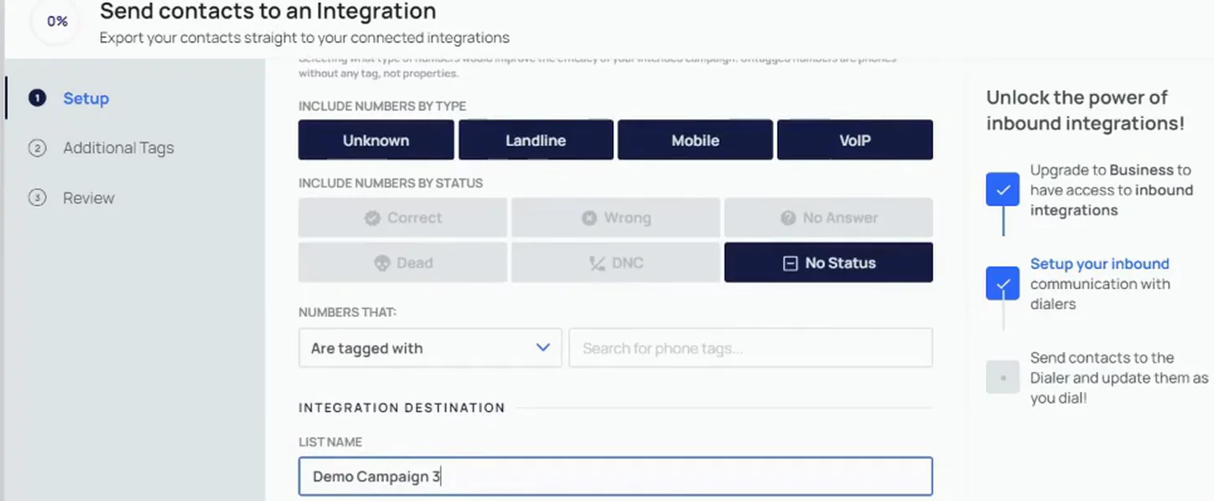Screen dimensions: 1214x501
Task: Toggle the Landline number type button
Action: click(x=536, y=140)
